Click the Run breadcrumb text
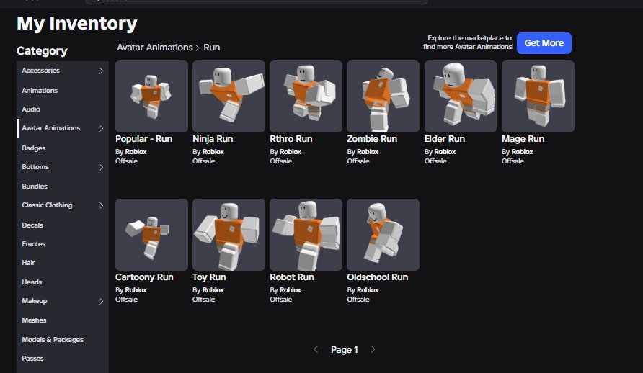Screen dimensions: 643x373 [x=212, y=47]
